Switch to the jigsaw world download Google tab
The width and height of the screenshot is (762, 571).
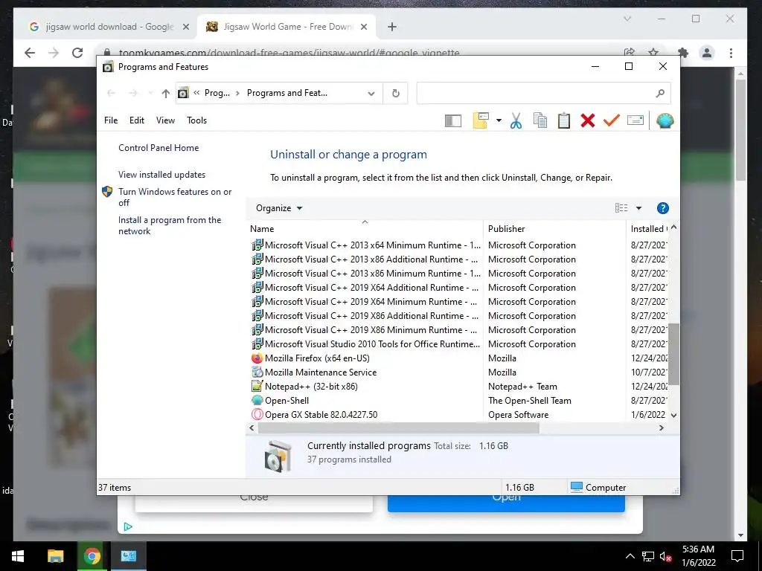[108, 27]
